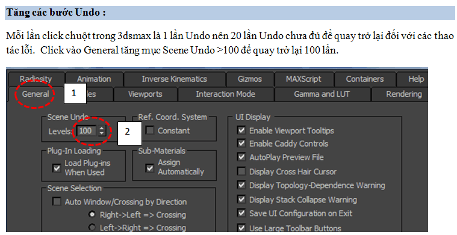Select the Inverse Kinematics tab

click(174, 79)
